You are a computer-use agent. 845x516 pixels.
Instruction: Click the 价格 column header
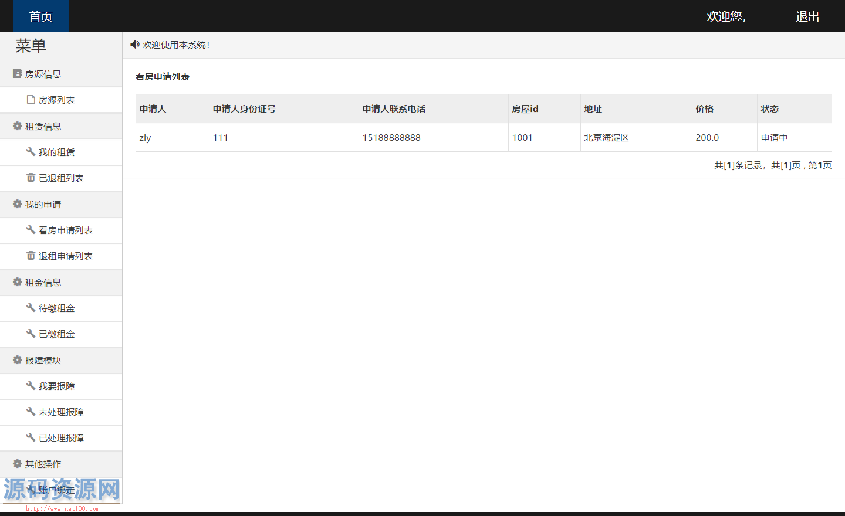pyautogui.click(x=725, y=108)
